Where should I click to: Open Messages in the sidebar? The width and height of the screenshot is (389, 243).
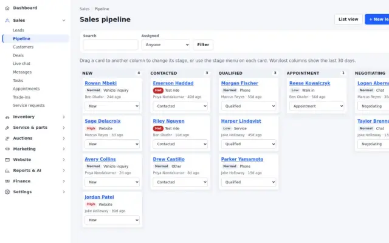click(x=22, y=72)
